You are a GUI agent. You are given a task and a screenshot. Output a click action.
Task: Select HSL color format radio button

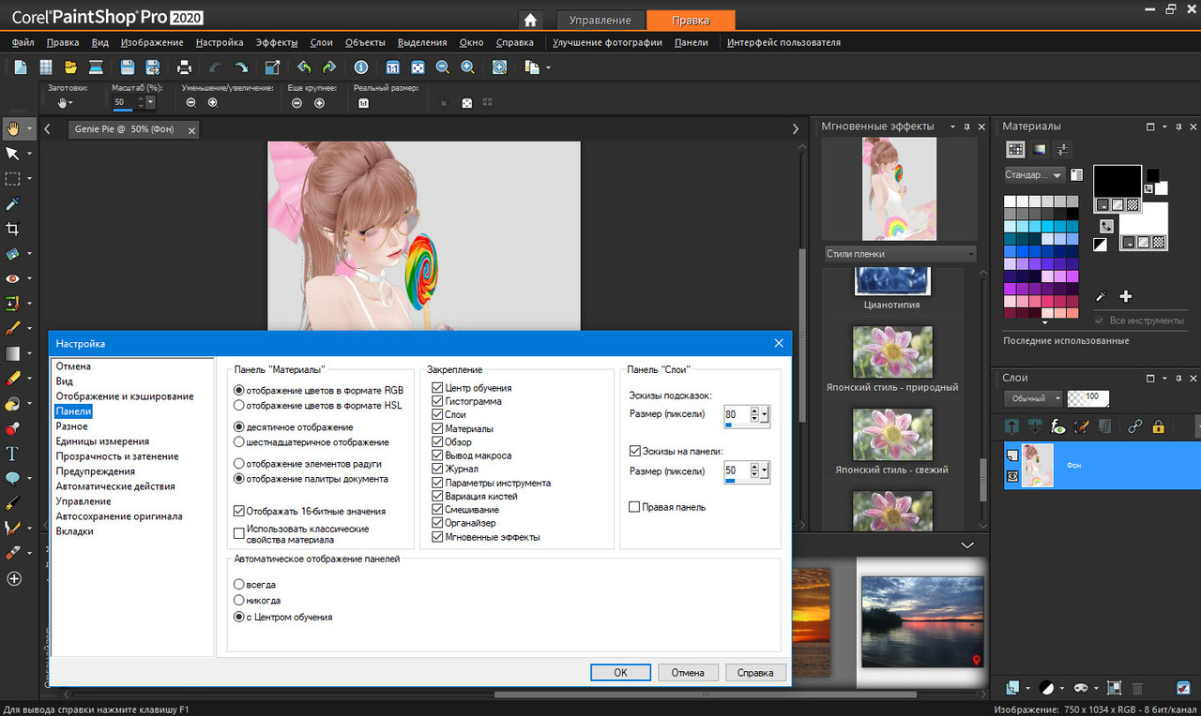pyautogui.click(x=238, y=405)
